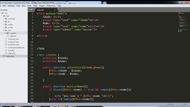Open the Find menu
Viewport: 190px width, 107px height.
[18, 6]
